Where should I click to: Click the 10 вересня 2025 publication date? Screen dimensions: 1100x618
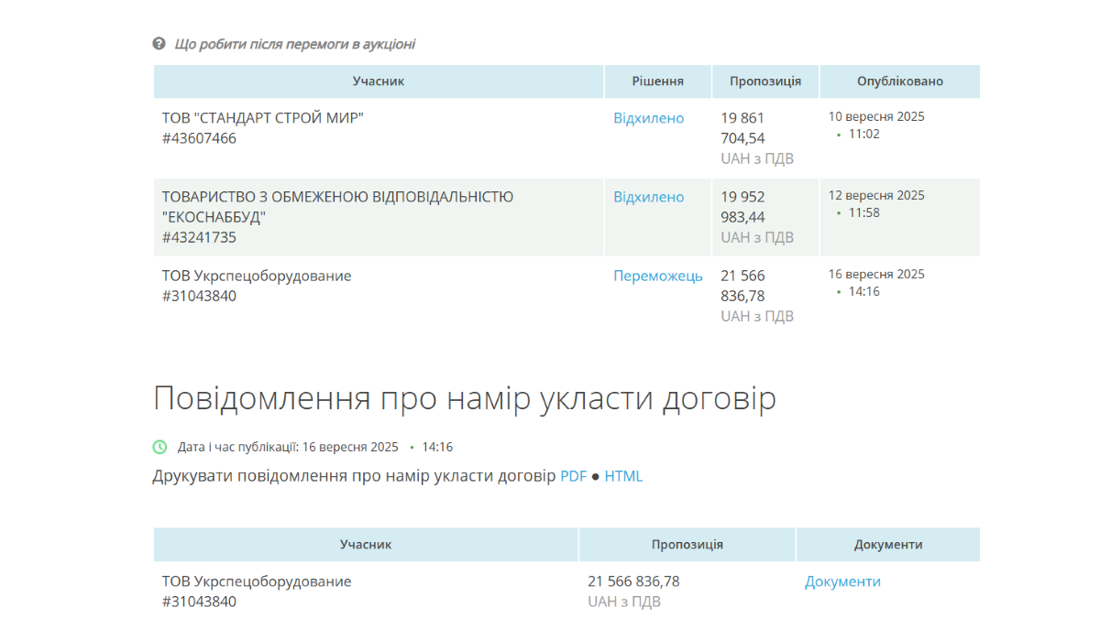point(876,116)
